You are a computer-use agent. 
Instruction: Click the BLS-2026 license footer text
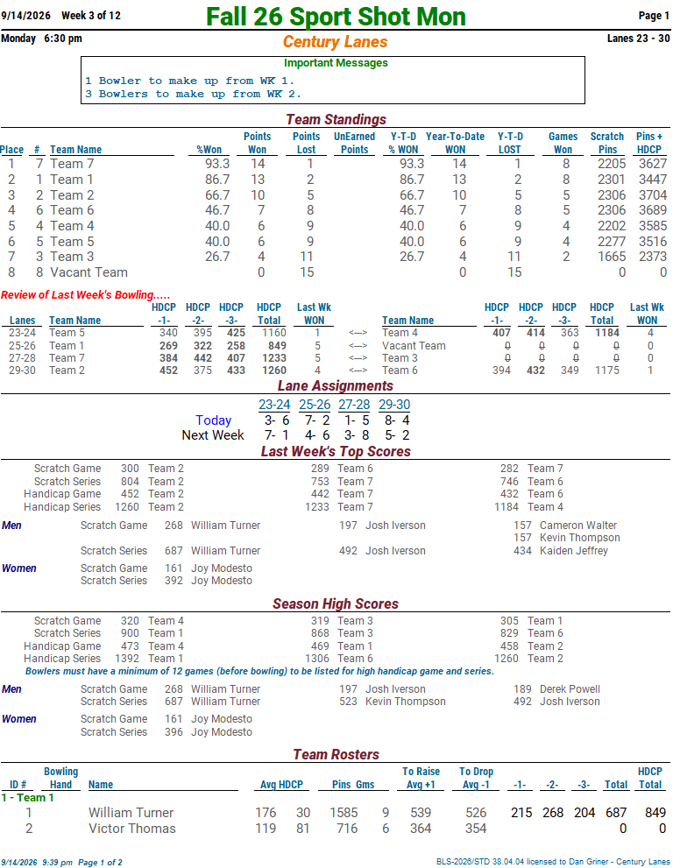click(x=553, y=862)
